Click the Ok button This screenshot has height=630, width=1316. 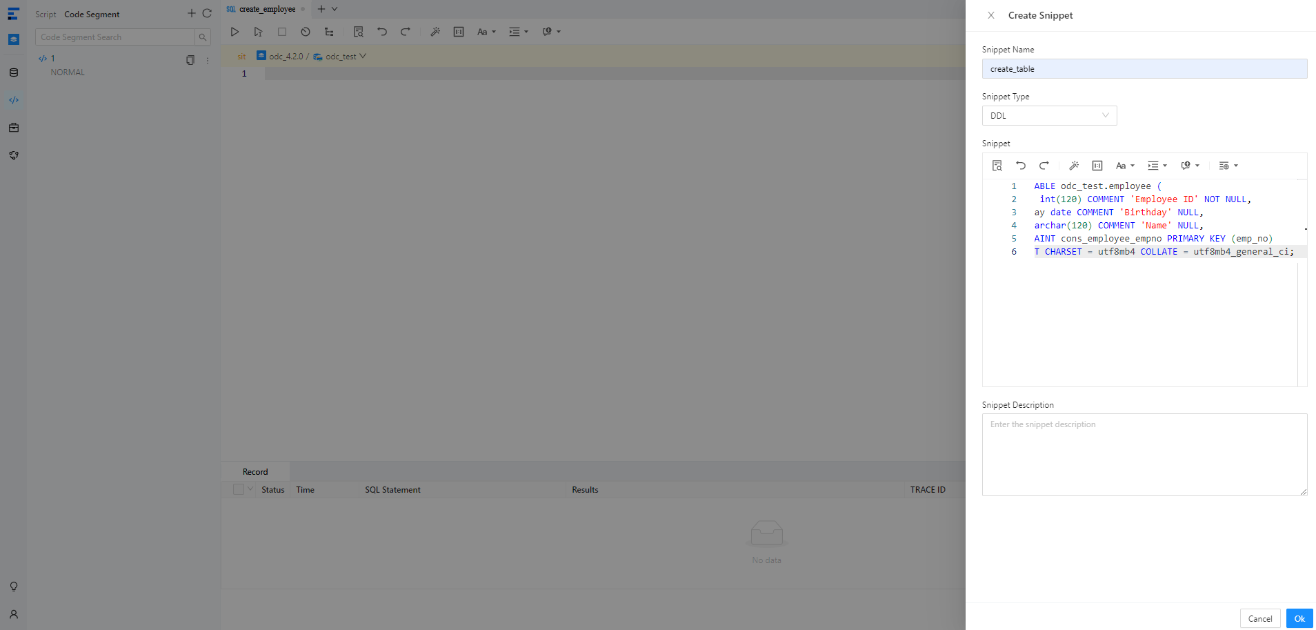(x=1299, y=618)
